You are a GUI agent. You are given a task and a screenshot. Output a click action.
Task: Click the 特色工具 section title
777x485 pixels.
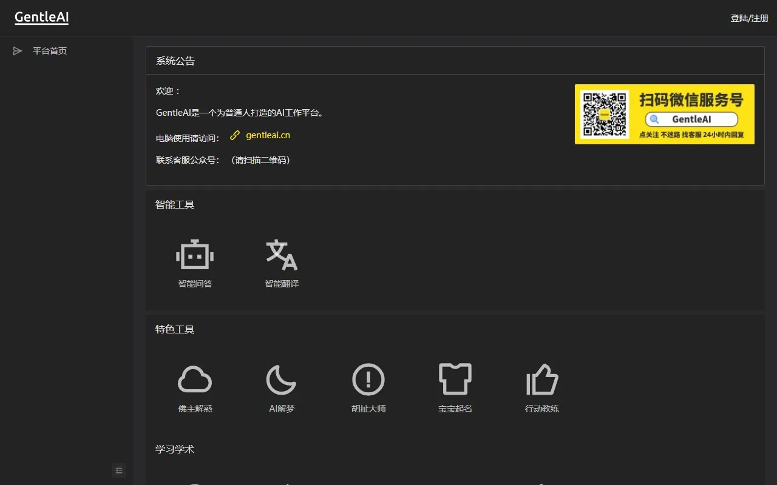[175, 329]
